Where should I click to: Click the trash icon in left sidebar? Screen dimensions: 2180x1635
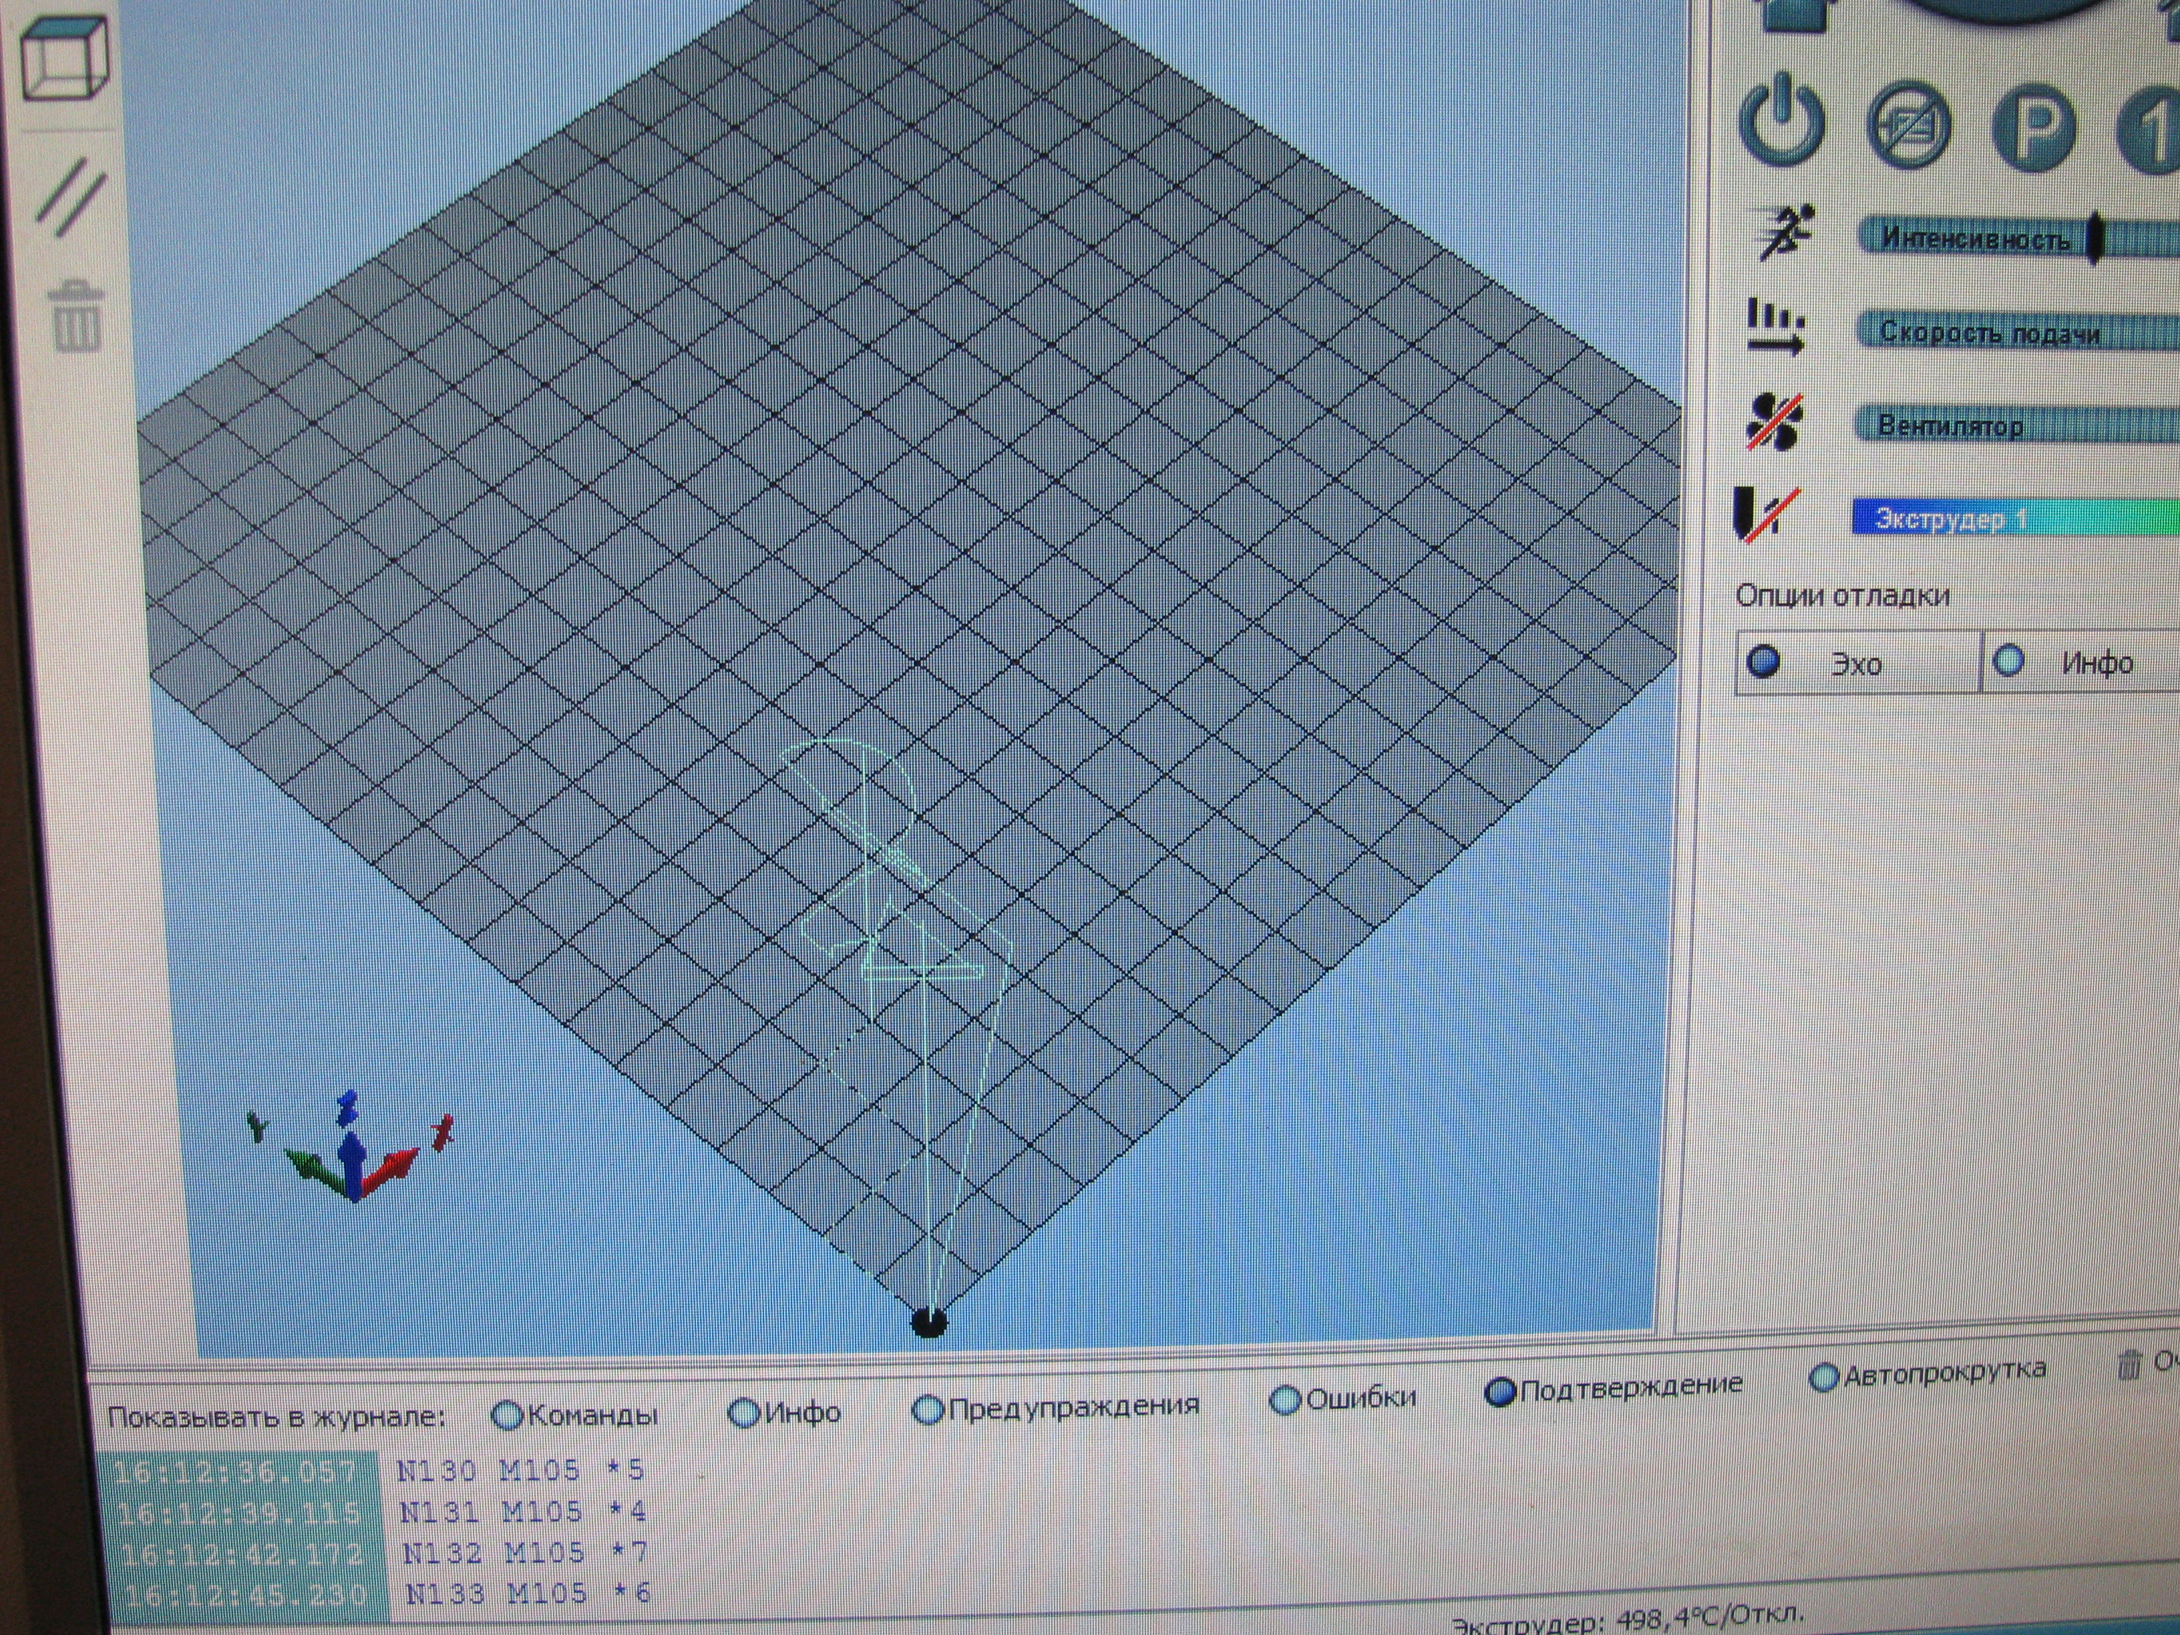click(76, 317)
